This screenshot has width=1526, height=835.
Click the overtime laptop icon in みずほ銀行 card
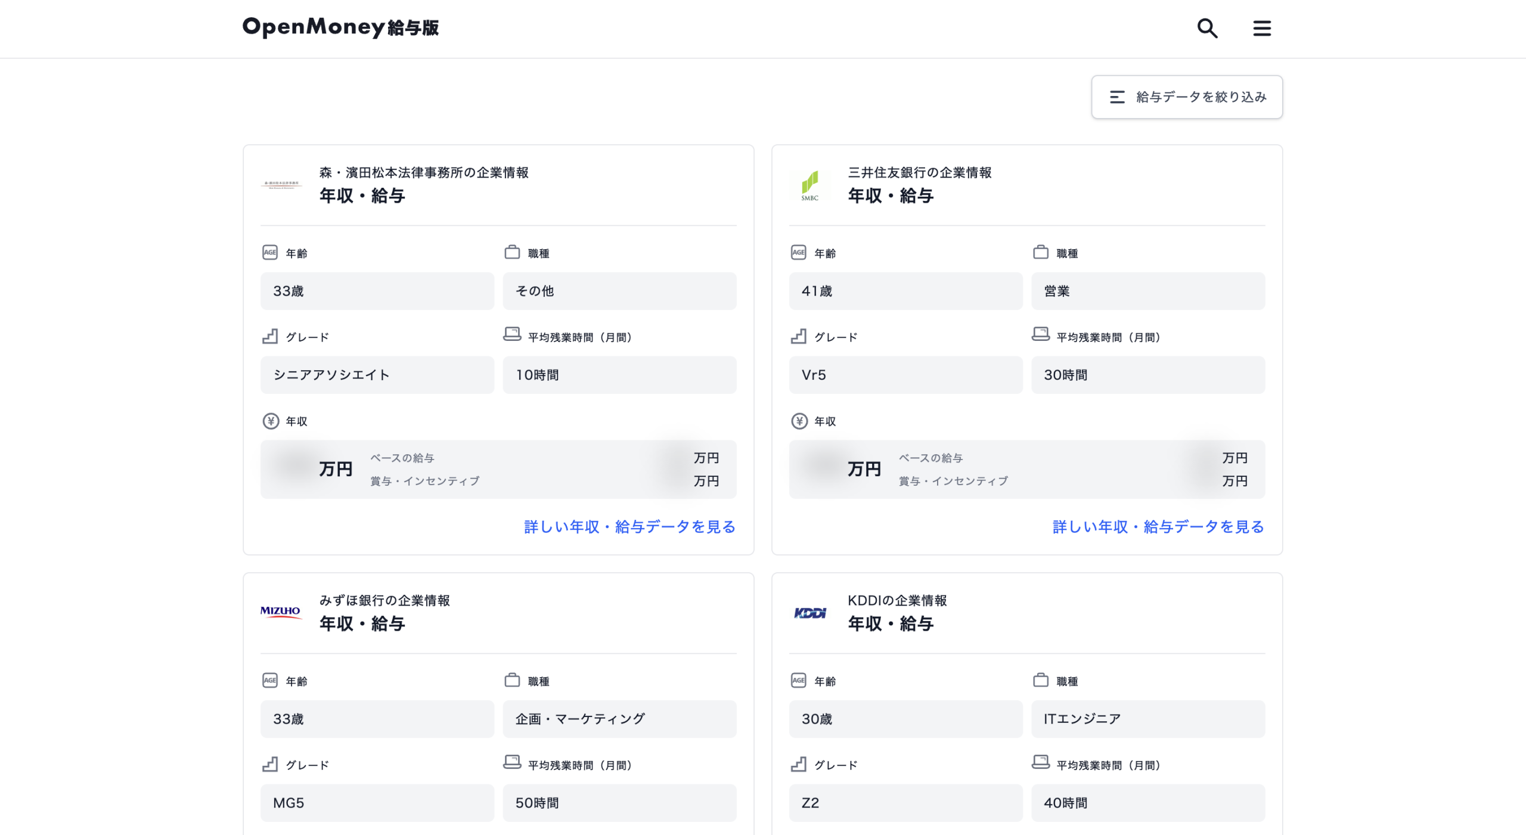(x=512, y=762)
